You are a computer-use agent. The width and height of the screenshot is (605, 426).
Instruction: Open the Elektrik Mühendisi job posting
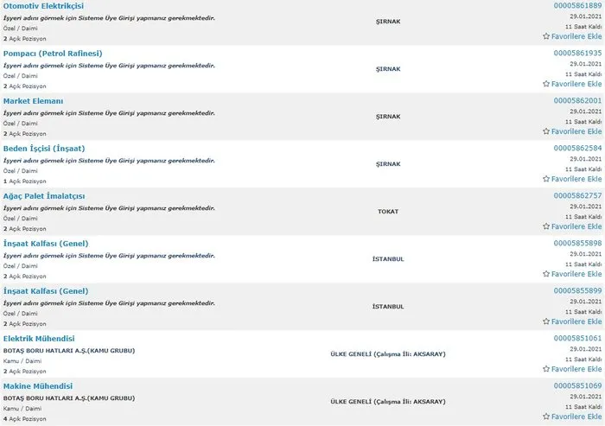(x=39, y=339)
